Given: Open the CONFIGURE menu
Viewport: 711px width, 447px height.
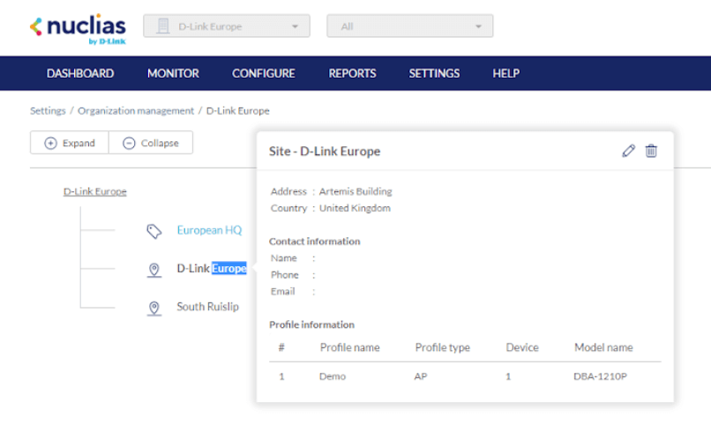Looking at the screenshot, I should 264,73.
